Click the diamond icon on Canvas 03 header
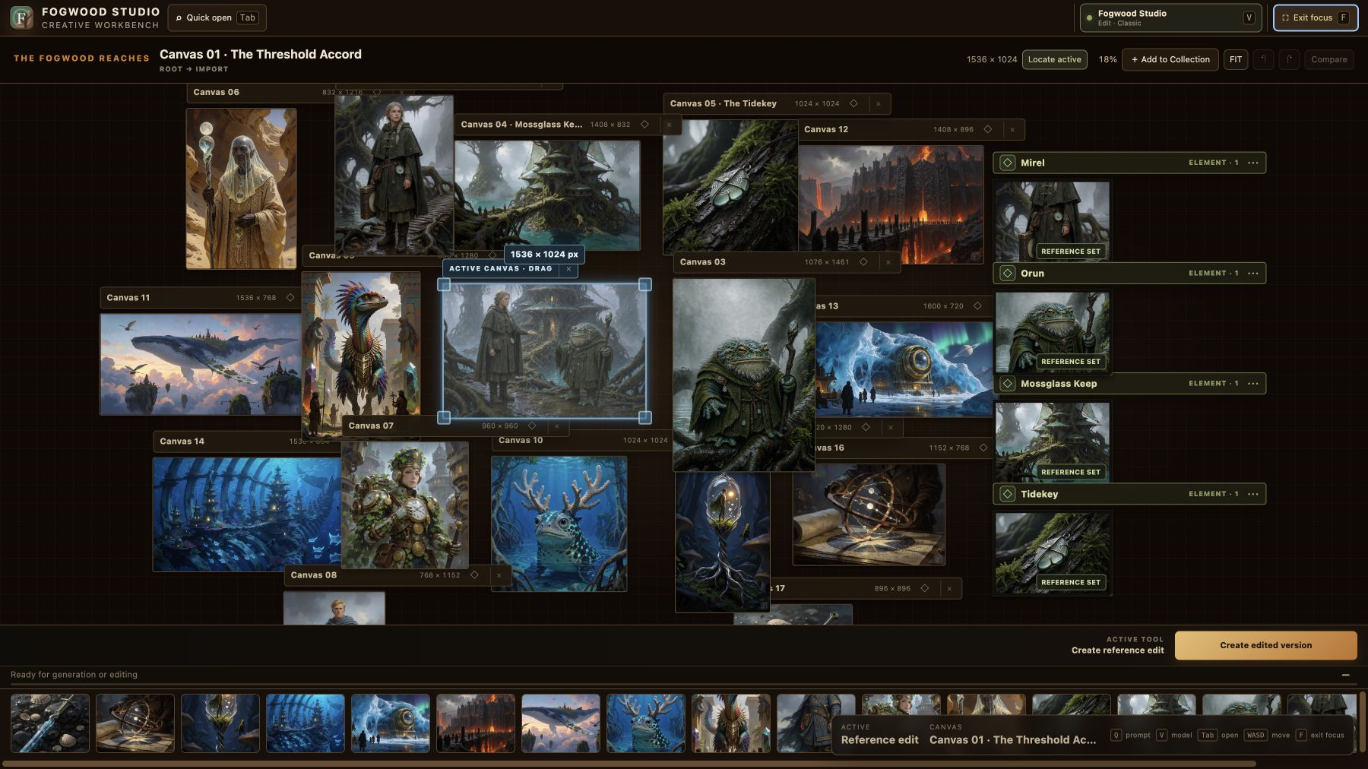This screenshot has height=769, width=1368. pyautogui.click(x=863, y=262)
